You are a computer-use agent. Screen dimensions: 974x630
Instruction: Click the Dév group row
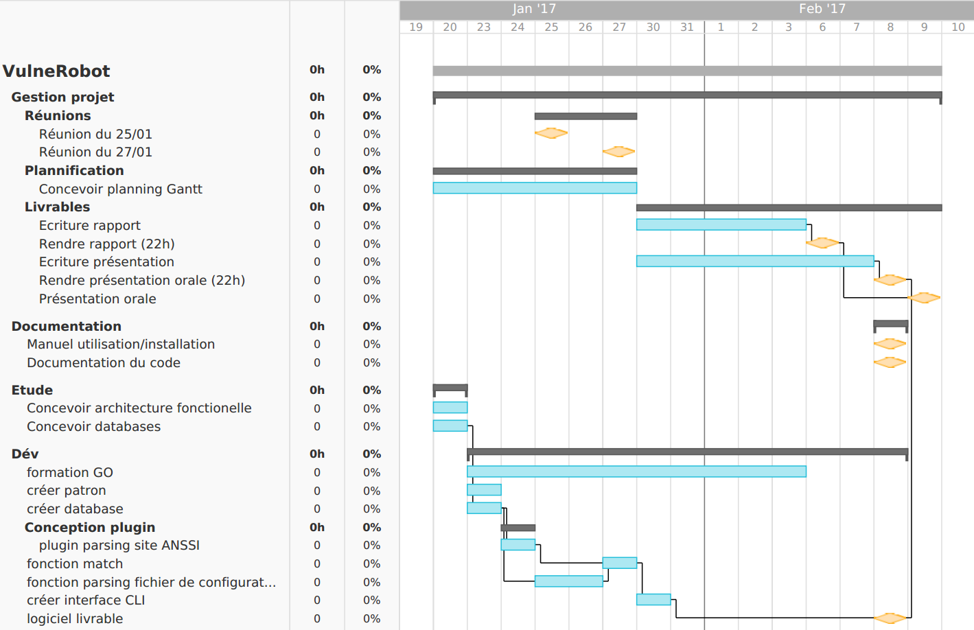(x=25, y=454)
